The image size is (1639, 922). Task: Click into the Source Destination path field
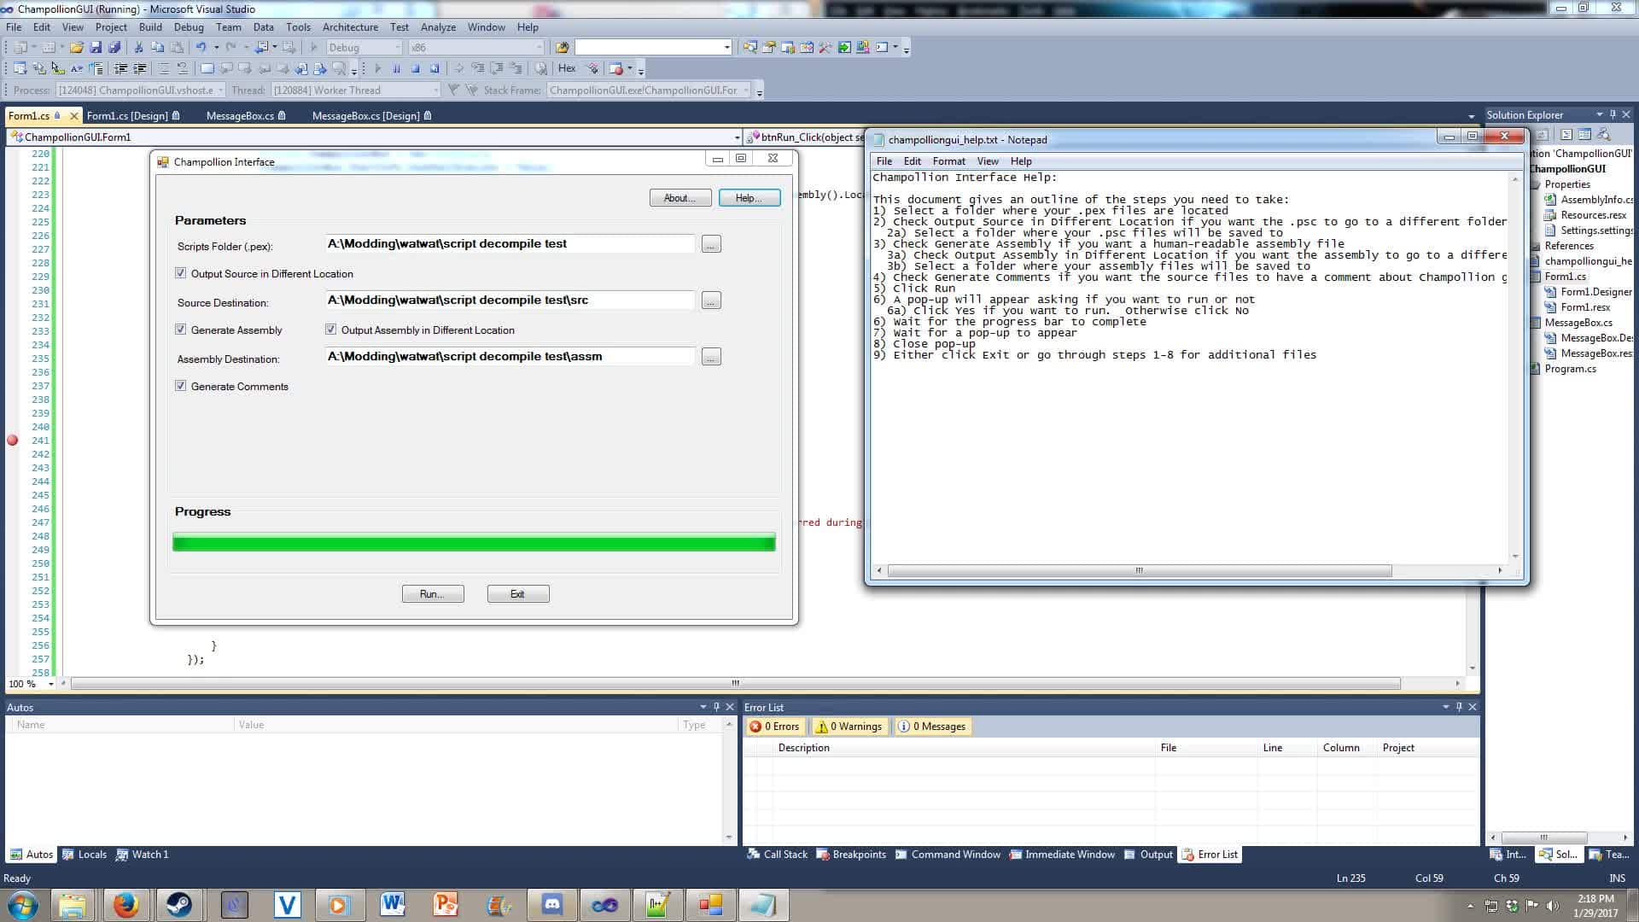click(x=510, y=301)
